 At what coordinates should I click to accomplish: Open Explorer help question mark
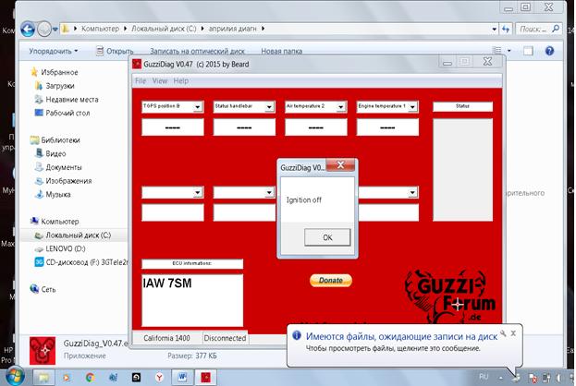549,51
